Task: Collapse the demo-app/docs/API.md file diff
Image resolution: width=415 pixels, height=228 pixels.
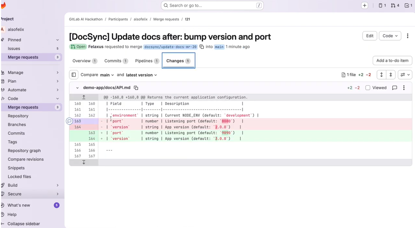Action: [77, 88]
